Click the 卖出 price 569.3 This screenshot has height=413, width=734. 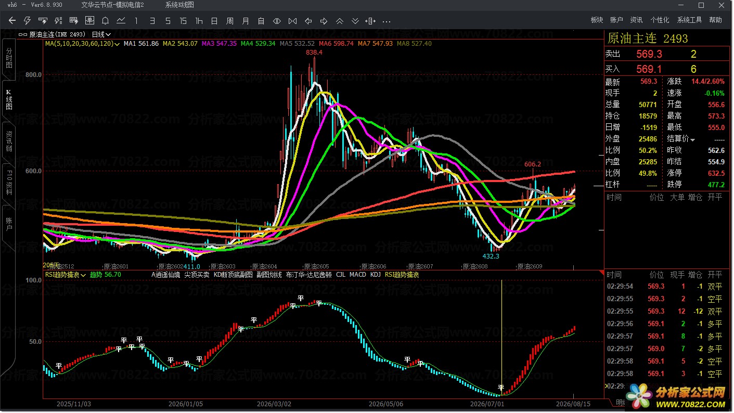tap(649, 54)
